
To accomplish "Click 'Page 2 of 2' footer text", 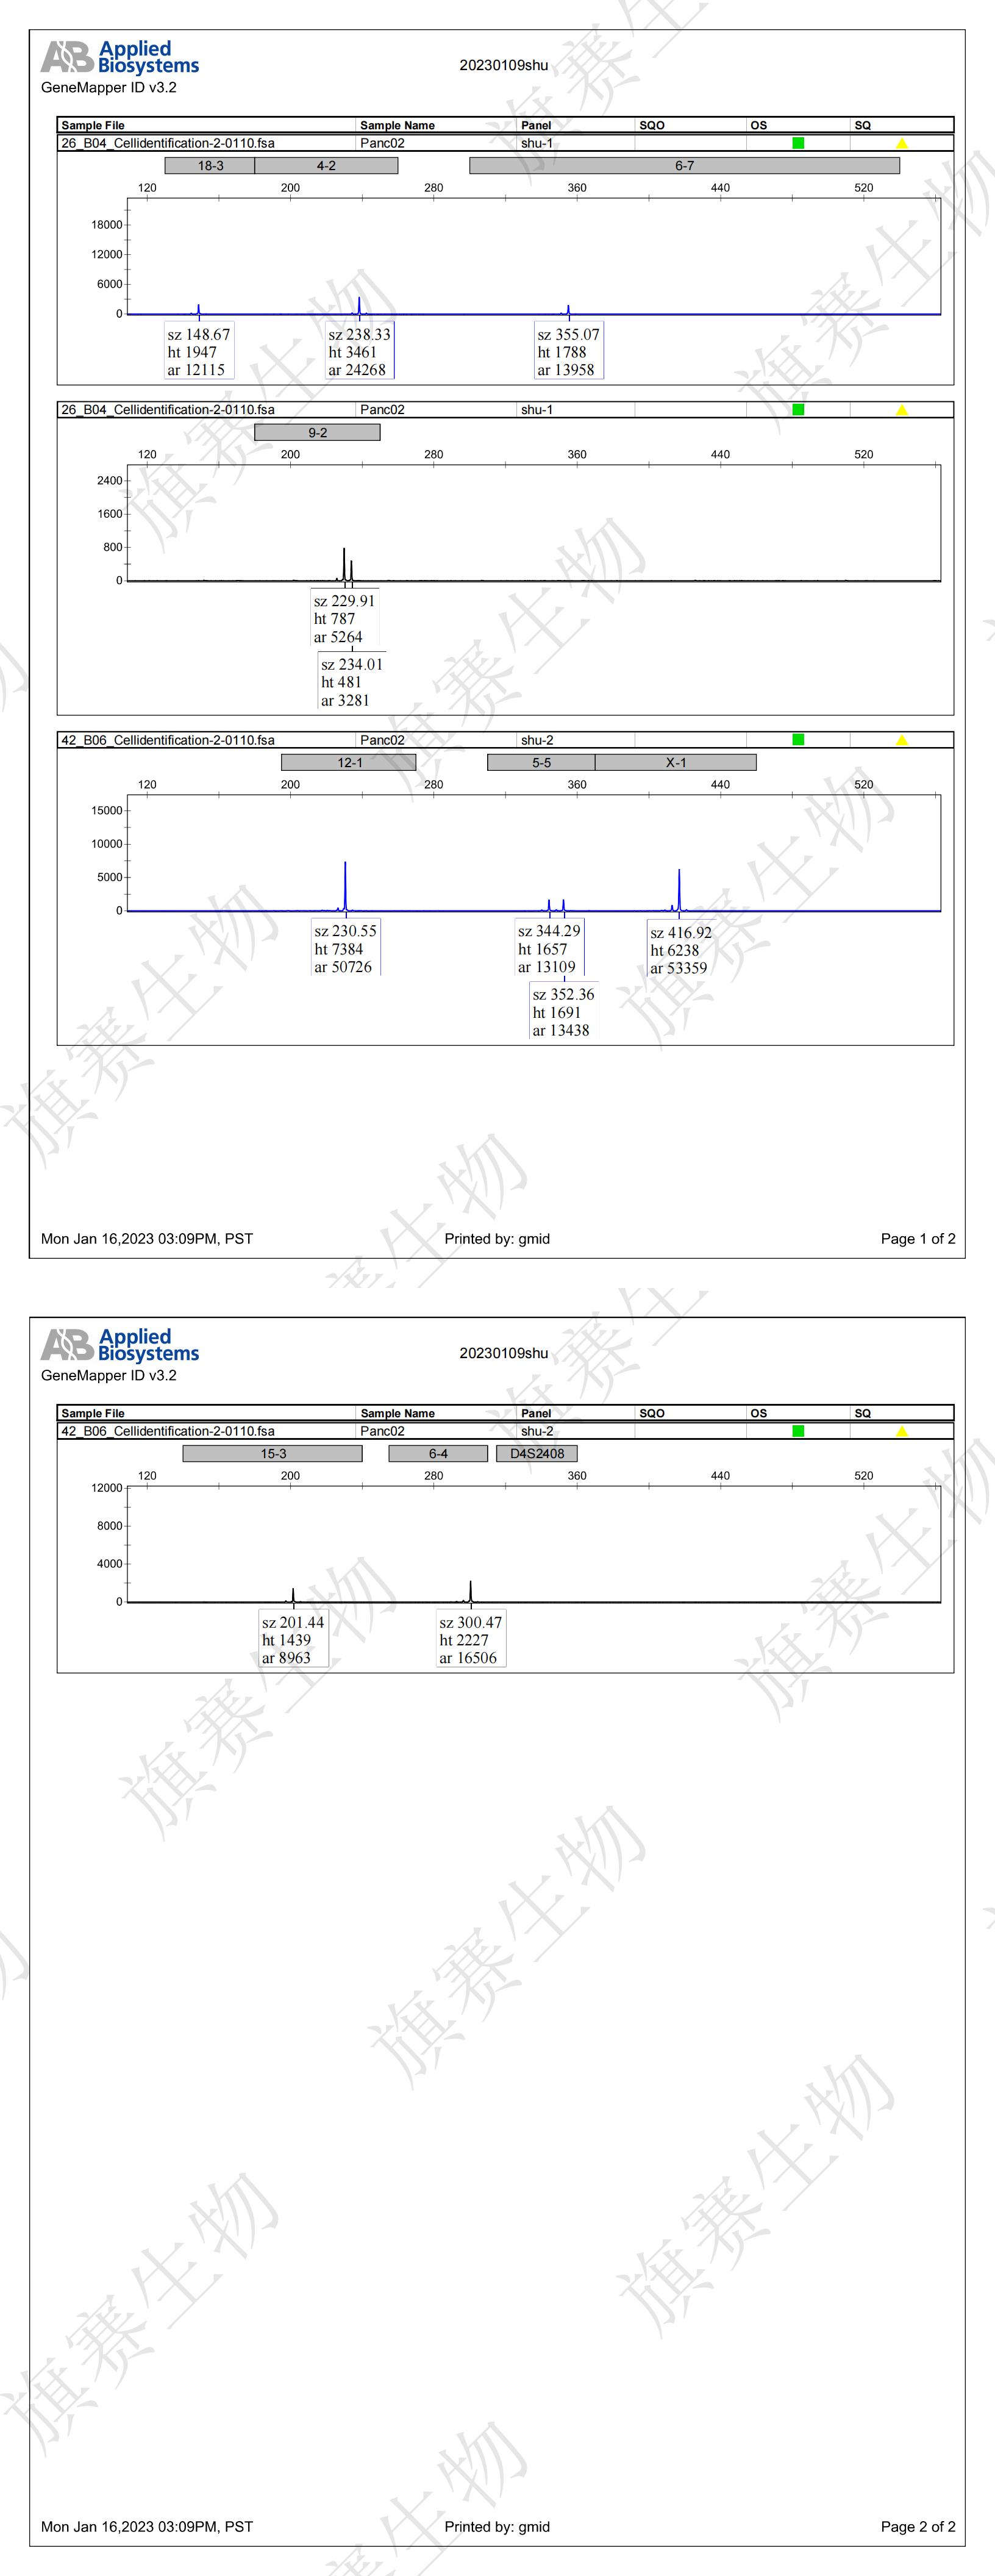I will click(x=918, y=2526).
